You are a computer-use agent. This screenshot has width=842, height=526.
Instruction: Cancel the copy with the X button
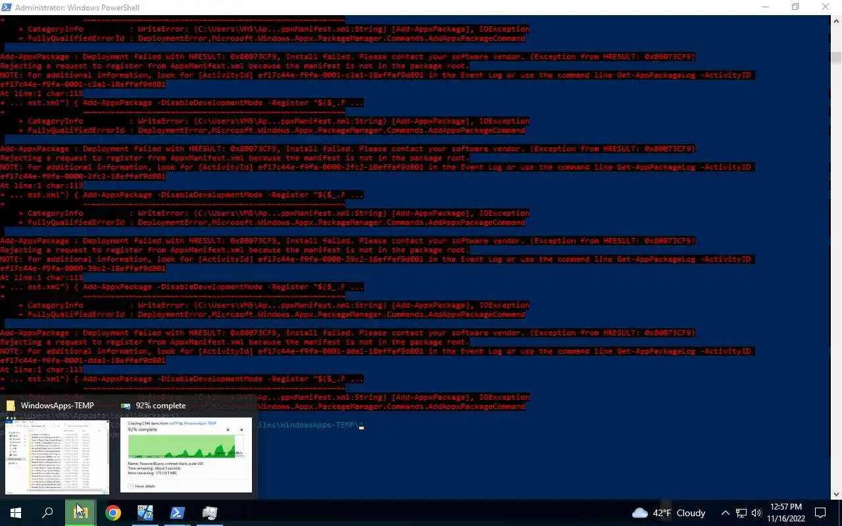pos(241,429)
